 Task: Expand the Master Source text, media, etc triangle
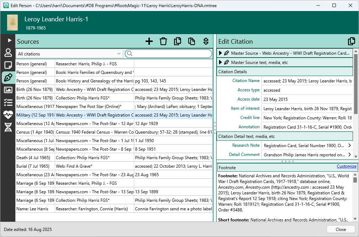[220, 62]
